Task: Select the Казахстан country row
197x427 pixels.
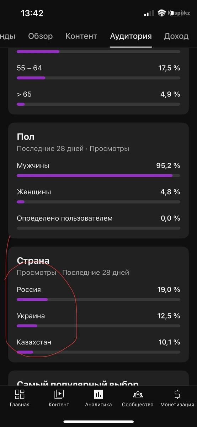Action: pyautogui.click(x=98, y=346)
